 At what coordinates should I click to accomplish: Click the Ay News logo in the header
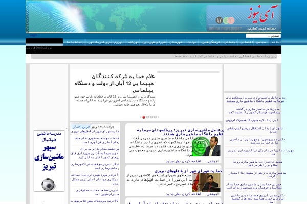pyautogui.click(x=244, y=18)
